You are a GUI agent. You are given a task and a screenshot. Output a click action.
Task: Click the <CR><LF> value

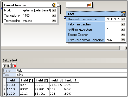coord(113,19)
